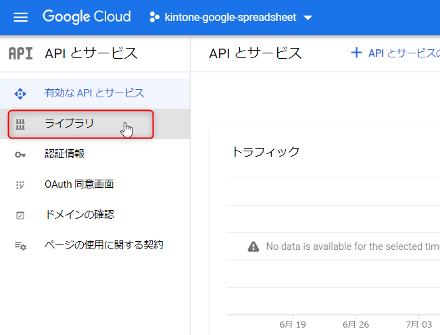Image resolution: width=440 pixels, height=335 pixels.
Task: Click the Google Cloud logo
Action: coord(87,18)
